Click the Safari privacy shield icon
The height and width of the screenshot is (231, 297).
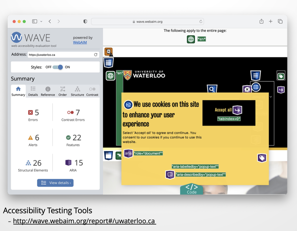tap(85, 22)
